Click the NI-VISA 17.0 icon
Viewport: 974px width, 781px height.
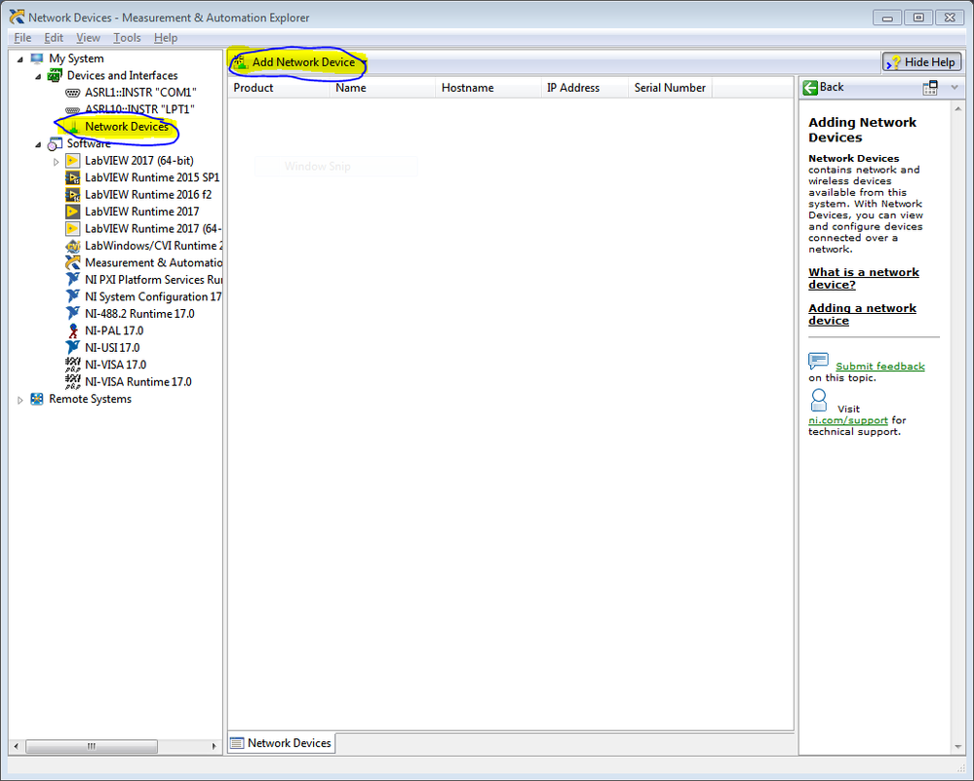coord(73,365)
